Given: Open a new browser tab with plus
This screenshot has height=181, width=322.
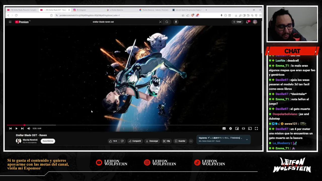Looking at the screenshot, I should pyautogui.click(x=206, y=10).
